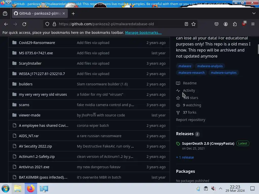Click the GitHub URL address field
Screen dimensions: 259x194
coord(121,24)
